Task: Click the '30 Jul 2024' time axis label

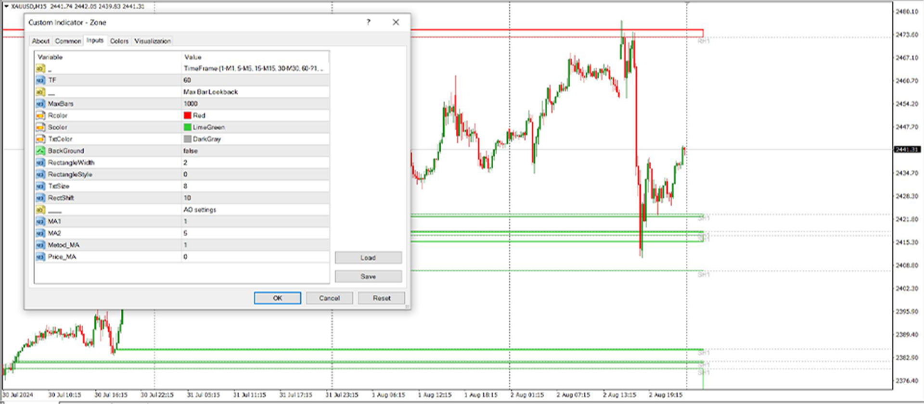Action: tap(18, 395)
